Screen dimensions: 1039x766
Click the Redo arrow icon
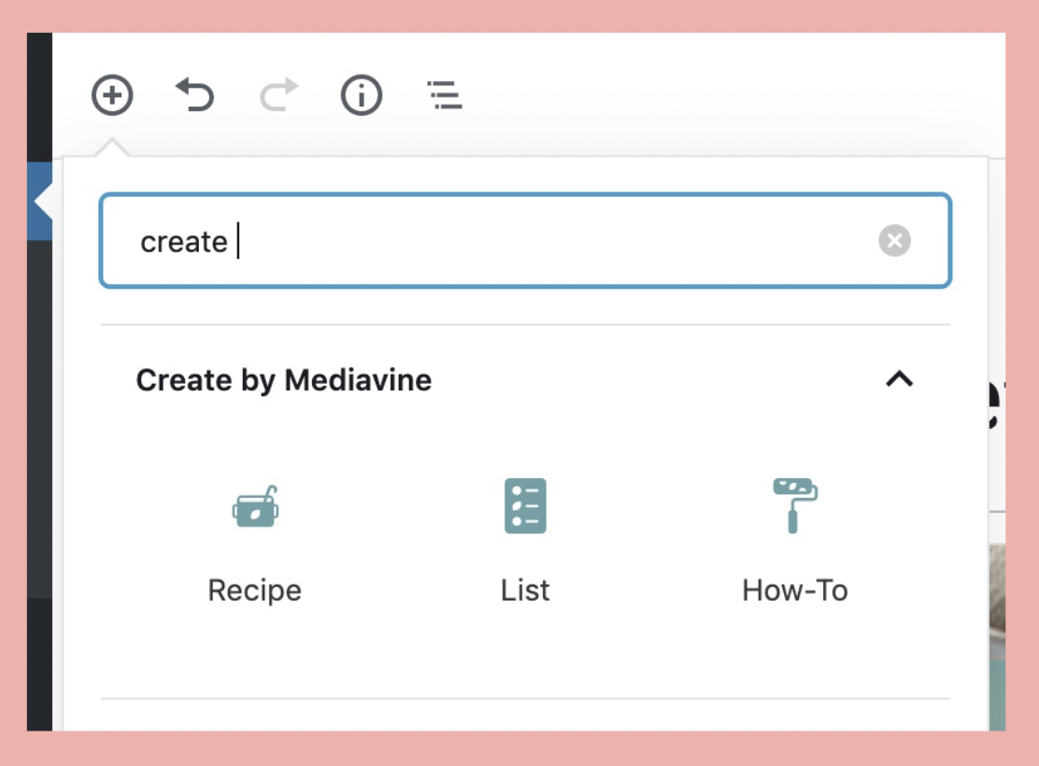pos(278,95)
